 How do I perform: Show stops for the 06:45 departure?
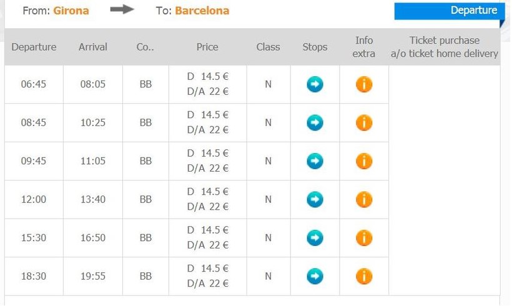315,84
